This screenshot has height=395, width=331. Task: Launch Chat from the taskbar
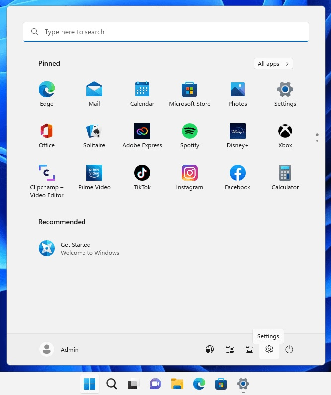pos(155,384)
